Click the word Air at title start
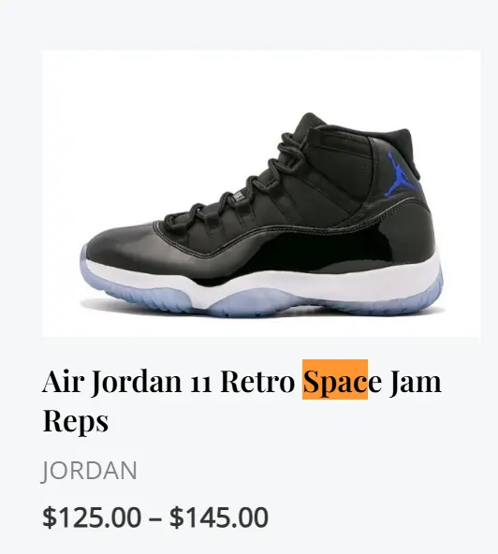The width and height of the screenshot is (498, 554). tap(64, 381)
